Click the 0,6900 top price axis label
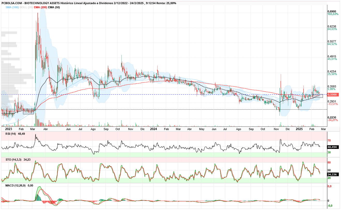Image resolution: width=341 pixels, height=210 pixels. [332, 12]
